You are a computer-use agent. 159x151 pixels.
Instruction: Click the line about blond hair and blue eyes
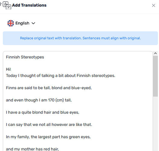(x=43, y=112)
